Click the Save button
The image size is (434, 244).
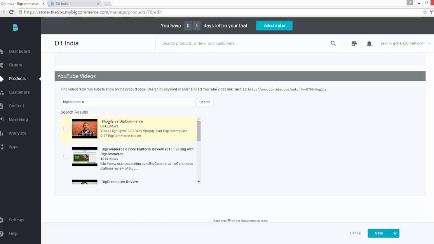(379, 233)
